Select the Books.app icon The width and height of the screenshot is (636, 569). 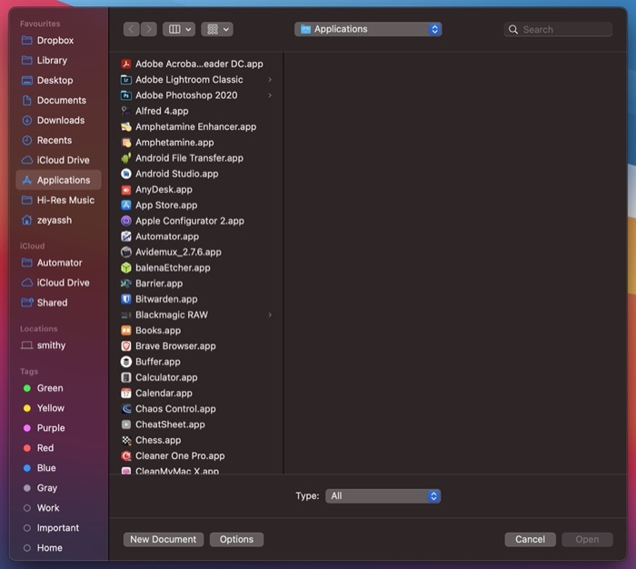tap(126, 330)
